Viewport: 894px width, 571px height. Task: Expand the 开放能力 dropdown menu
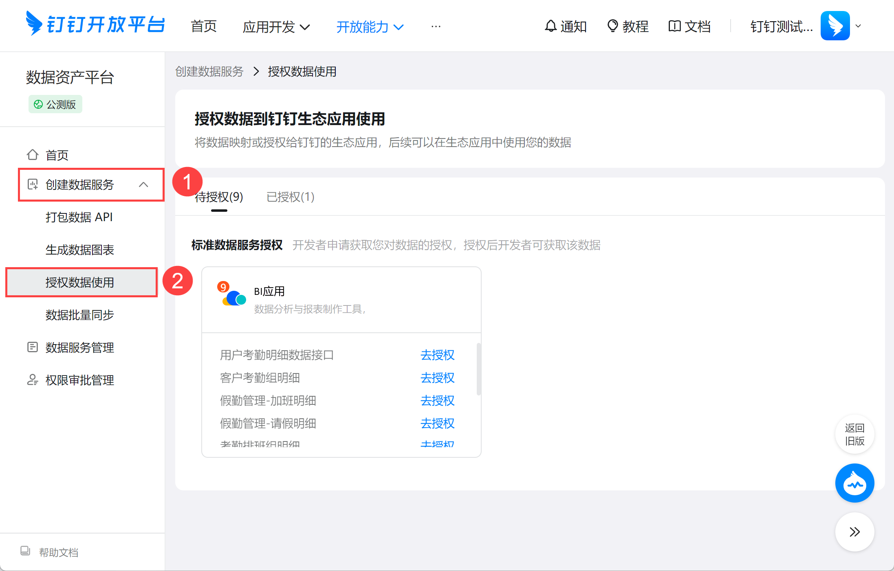pyautogui.click(x=370, y=27)
